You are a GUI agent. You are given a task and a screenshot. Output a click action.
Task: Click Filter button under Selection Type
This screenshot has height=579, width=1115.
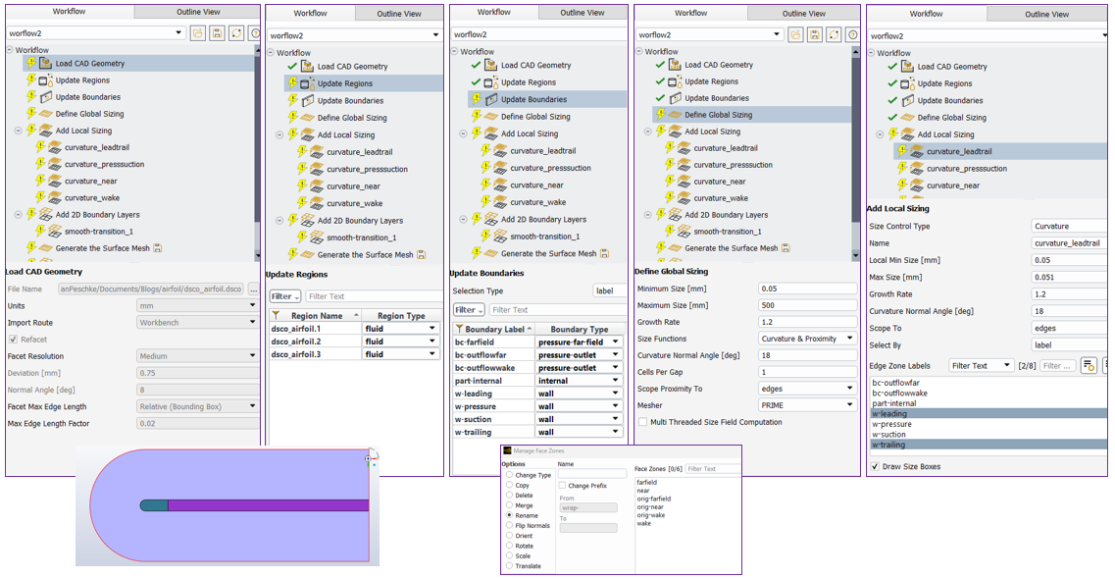(x=469, y=310)
